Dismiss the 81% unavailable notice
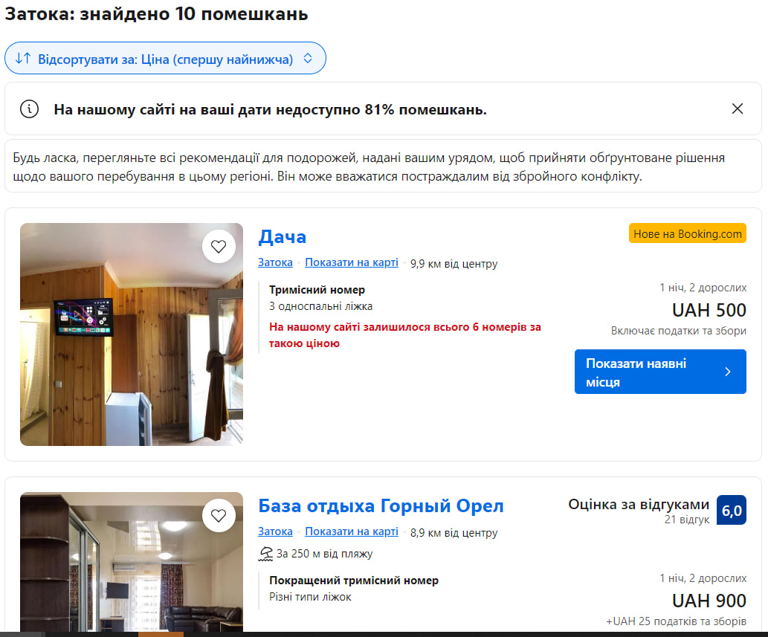The width and height of the screenshot is (768, 637). tap(737, 109)
